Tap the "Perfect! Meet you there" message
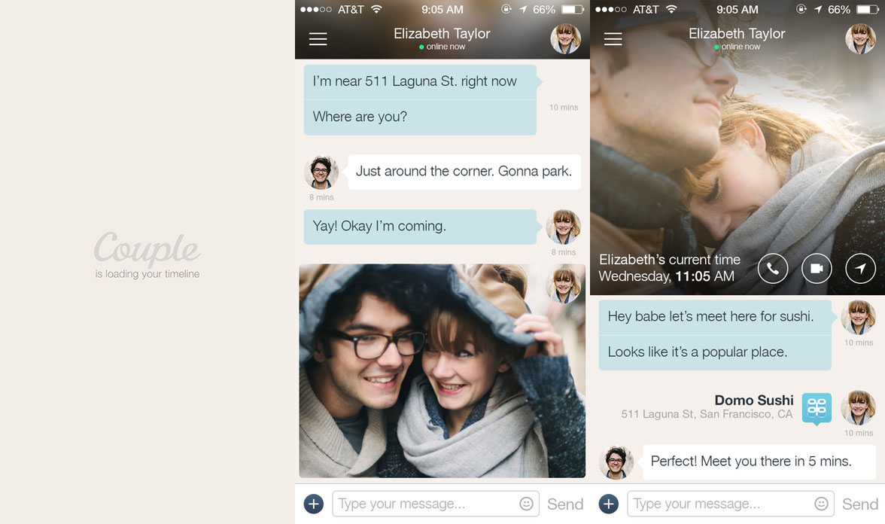Viewport: 885px width, 524px height. 750,462
